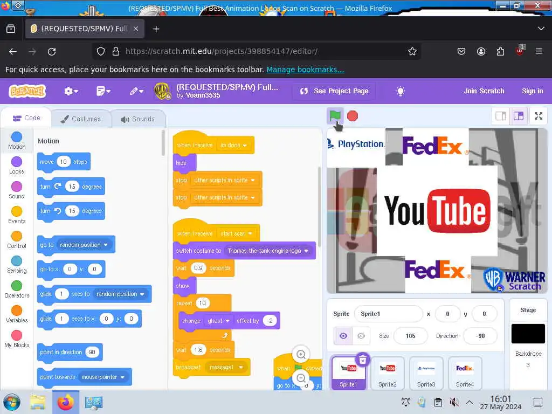Switch to the Costumes tab
This screenshot has width=552, height=414.
click(x=81, y=119)
